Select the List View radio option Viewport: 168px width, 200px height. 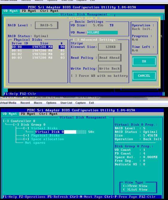[x=135, y=190]
